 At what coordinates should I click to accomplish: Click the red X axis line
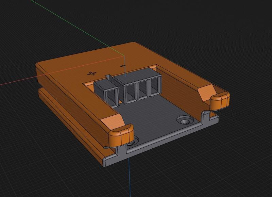[x=20, y=82]
